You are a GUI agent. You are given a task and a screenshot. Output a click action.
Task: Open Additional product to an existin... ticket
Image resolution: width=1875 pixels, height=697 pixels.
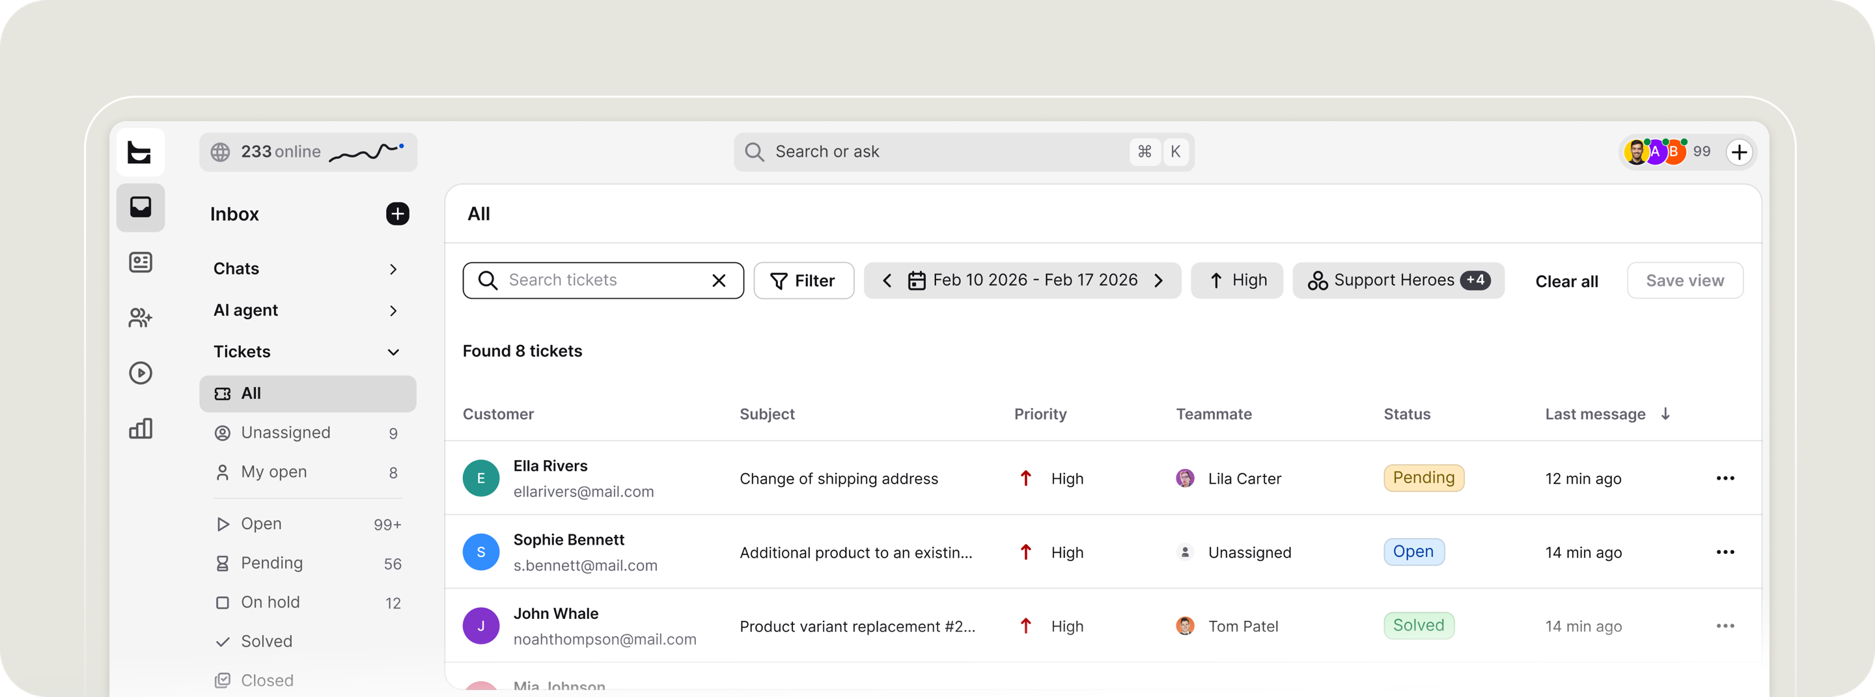pos(856,553)
